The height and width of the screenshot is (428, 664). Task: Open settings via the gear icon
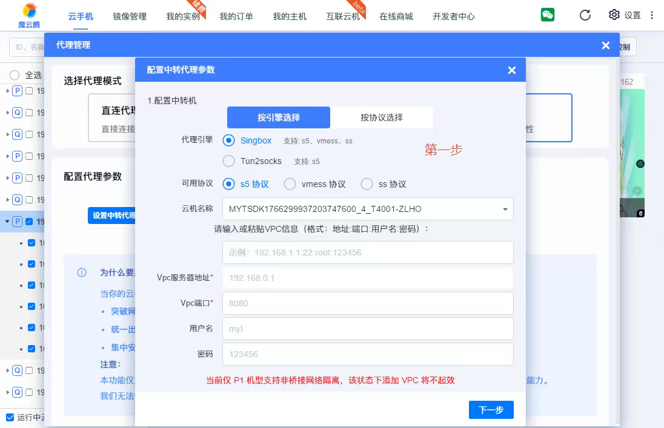pos(614,15)
